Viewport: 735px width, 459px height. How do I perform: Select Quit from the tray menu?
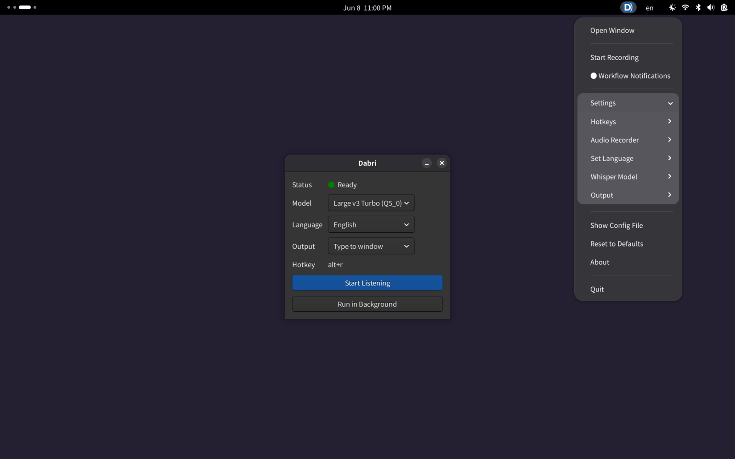pyautogui.click(x=628, y=289)
